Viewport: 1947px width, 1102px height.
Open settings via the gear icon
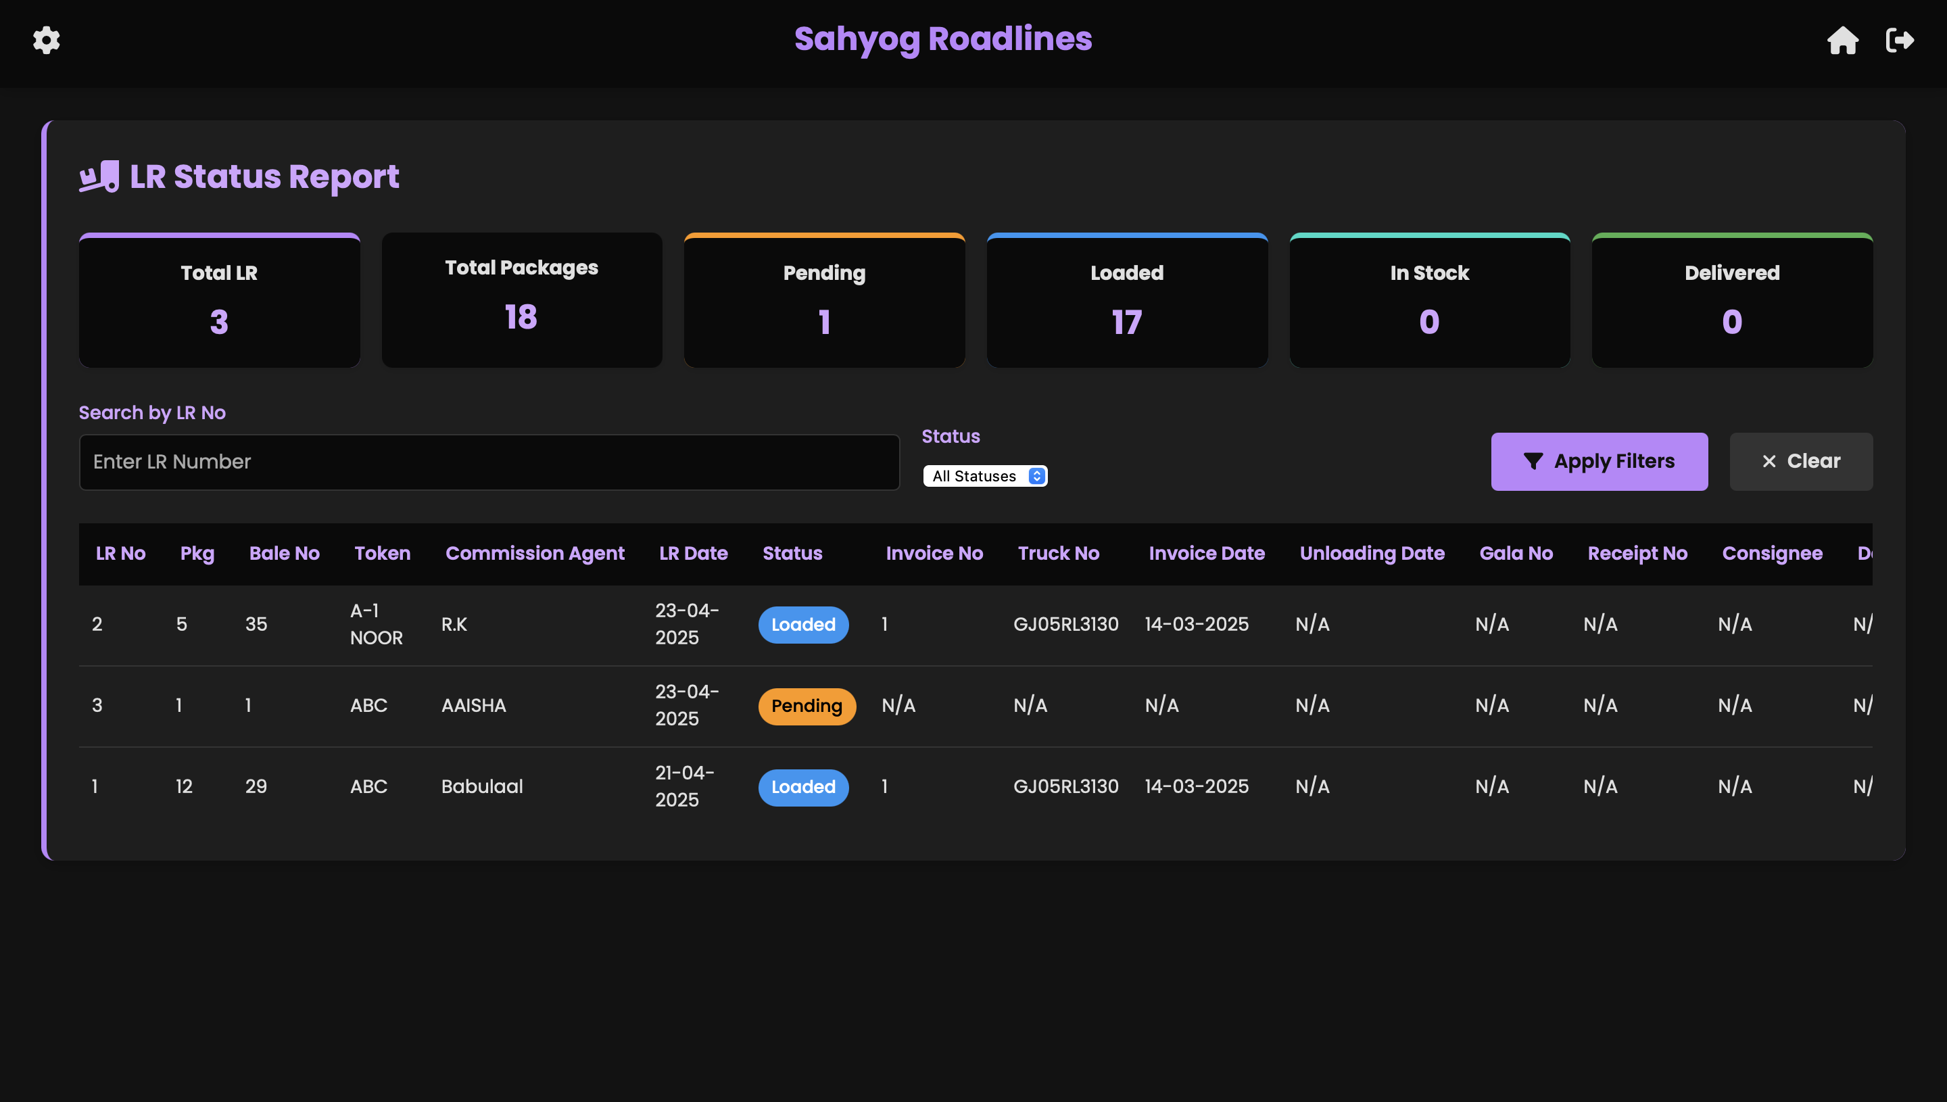[x=46, y=40]
